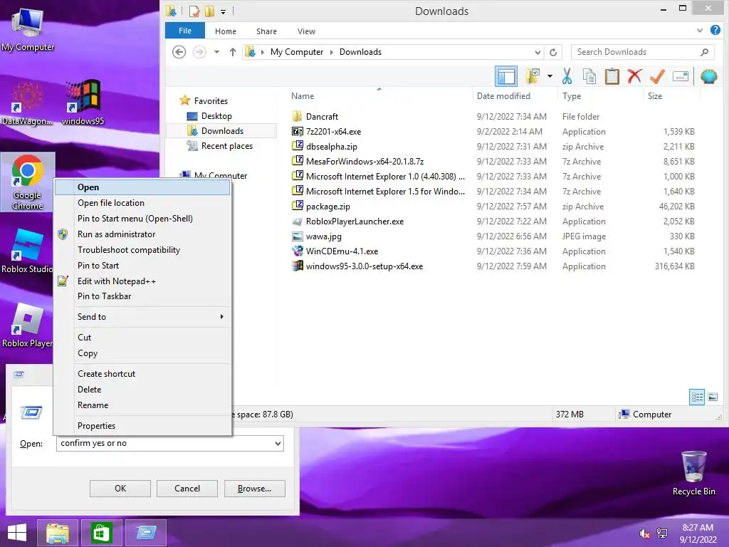
Task: Refresh the Downloads folder view
Action: [x=552, y=52]
